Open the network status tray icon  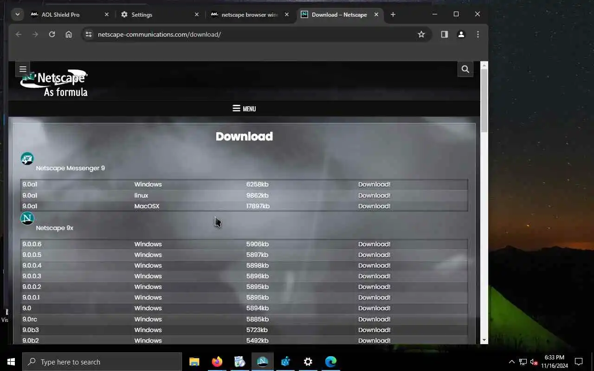coord(523,362)
